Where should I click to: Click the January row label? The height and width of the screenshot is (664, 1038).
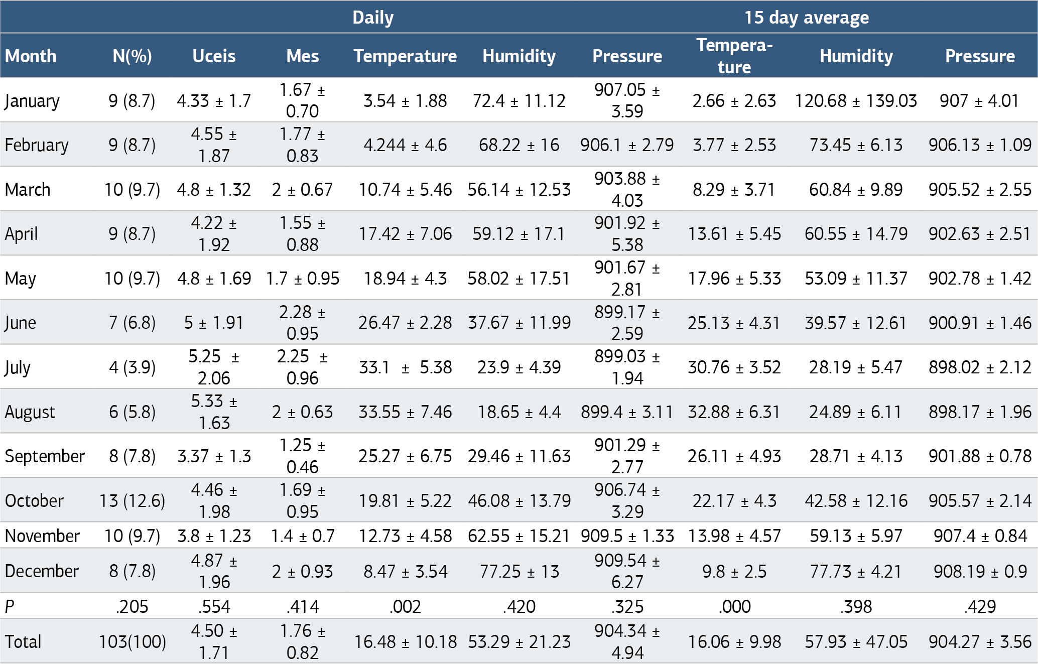[x=32, y=101]
